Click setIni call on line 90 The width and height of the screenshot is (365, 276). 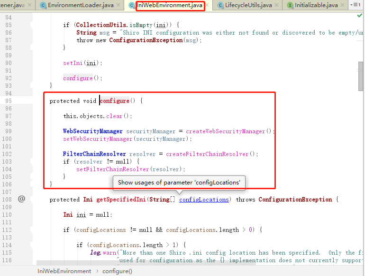tap(73, 63)
